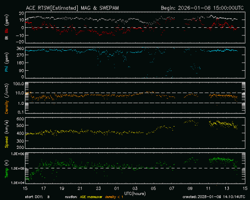Click the '400' tick on the Speed axis
The height and width of the screenshot is (200, 250).
pyautogui.click(x=20, y=133)
